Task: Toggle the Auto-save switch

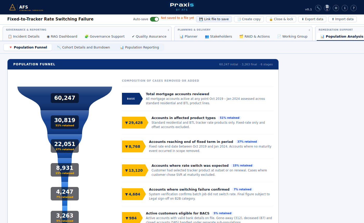Action: tap(154, 19)
